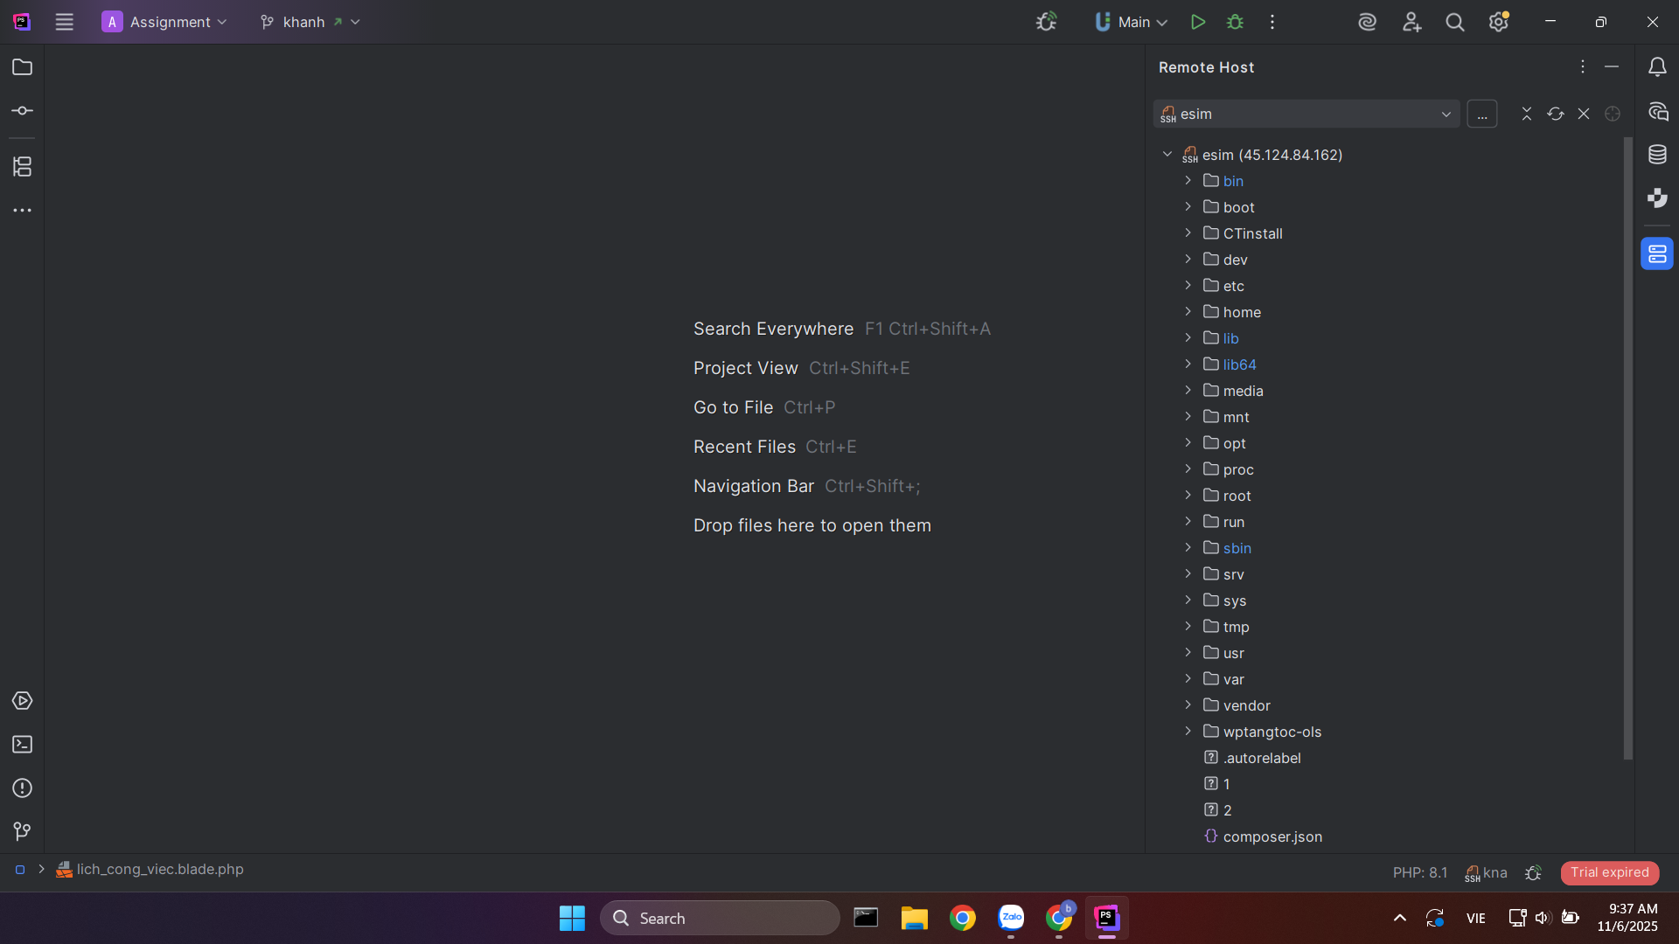
Task: Click the Run button in the toolbar
Action: tap(1198, 22)
